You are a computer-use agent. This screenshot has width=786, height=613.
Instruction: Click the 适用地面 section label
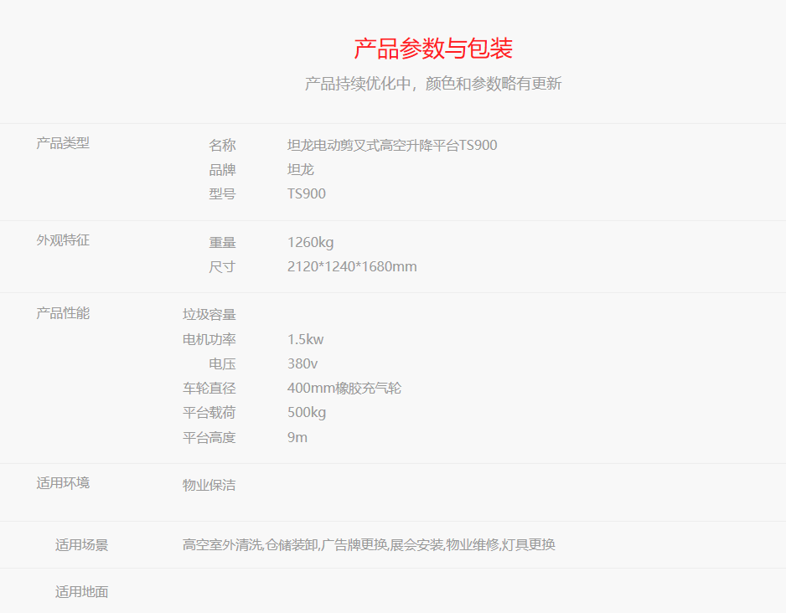82,592
